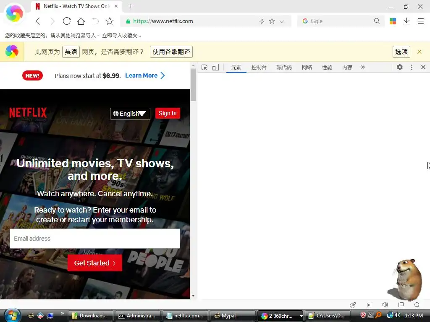Close the DevTools panel
Viewport: 430px width, 322px height.
423,67
